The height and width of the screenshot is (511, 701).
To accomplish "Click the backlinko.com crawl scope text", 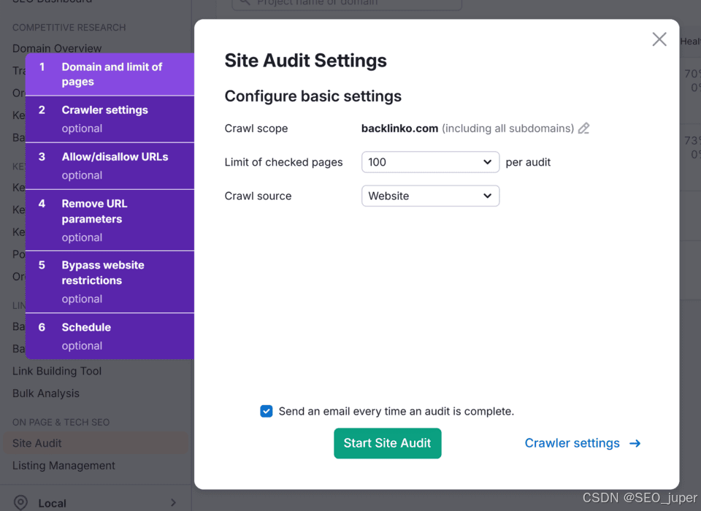I will pyautogui.click(x=399, y=128).
